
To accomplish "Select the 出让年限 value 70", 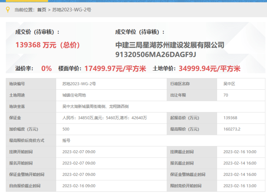I will click(226, 95).
